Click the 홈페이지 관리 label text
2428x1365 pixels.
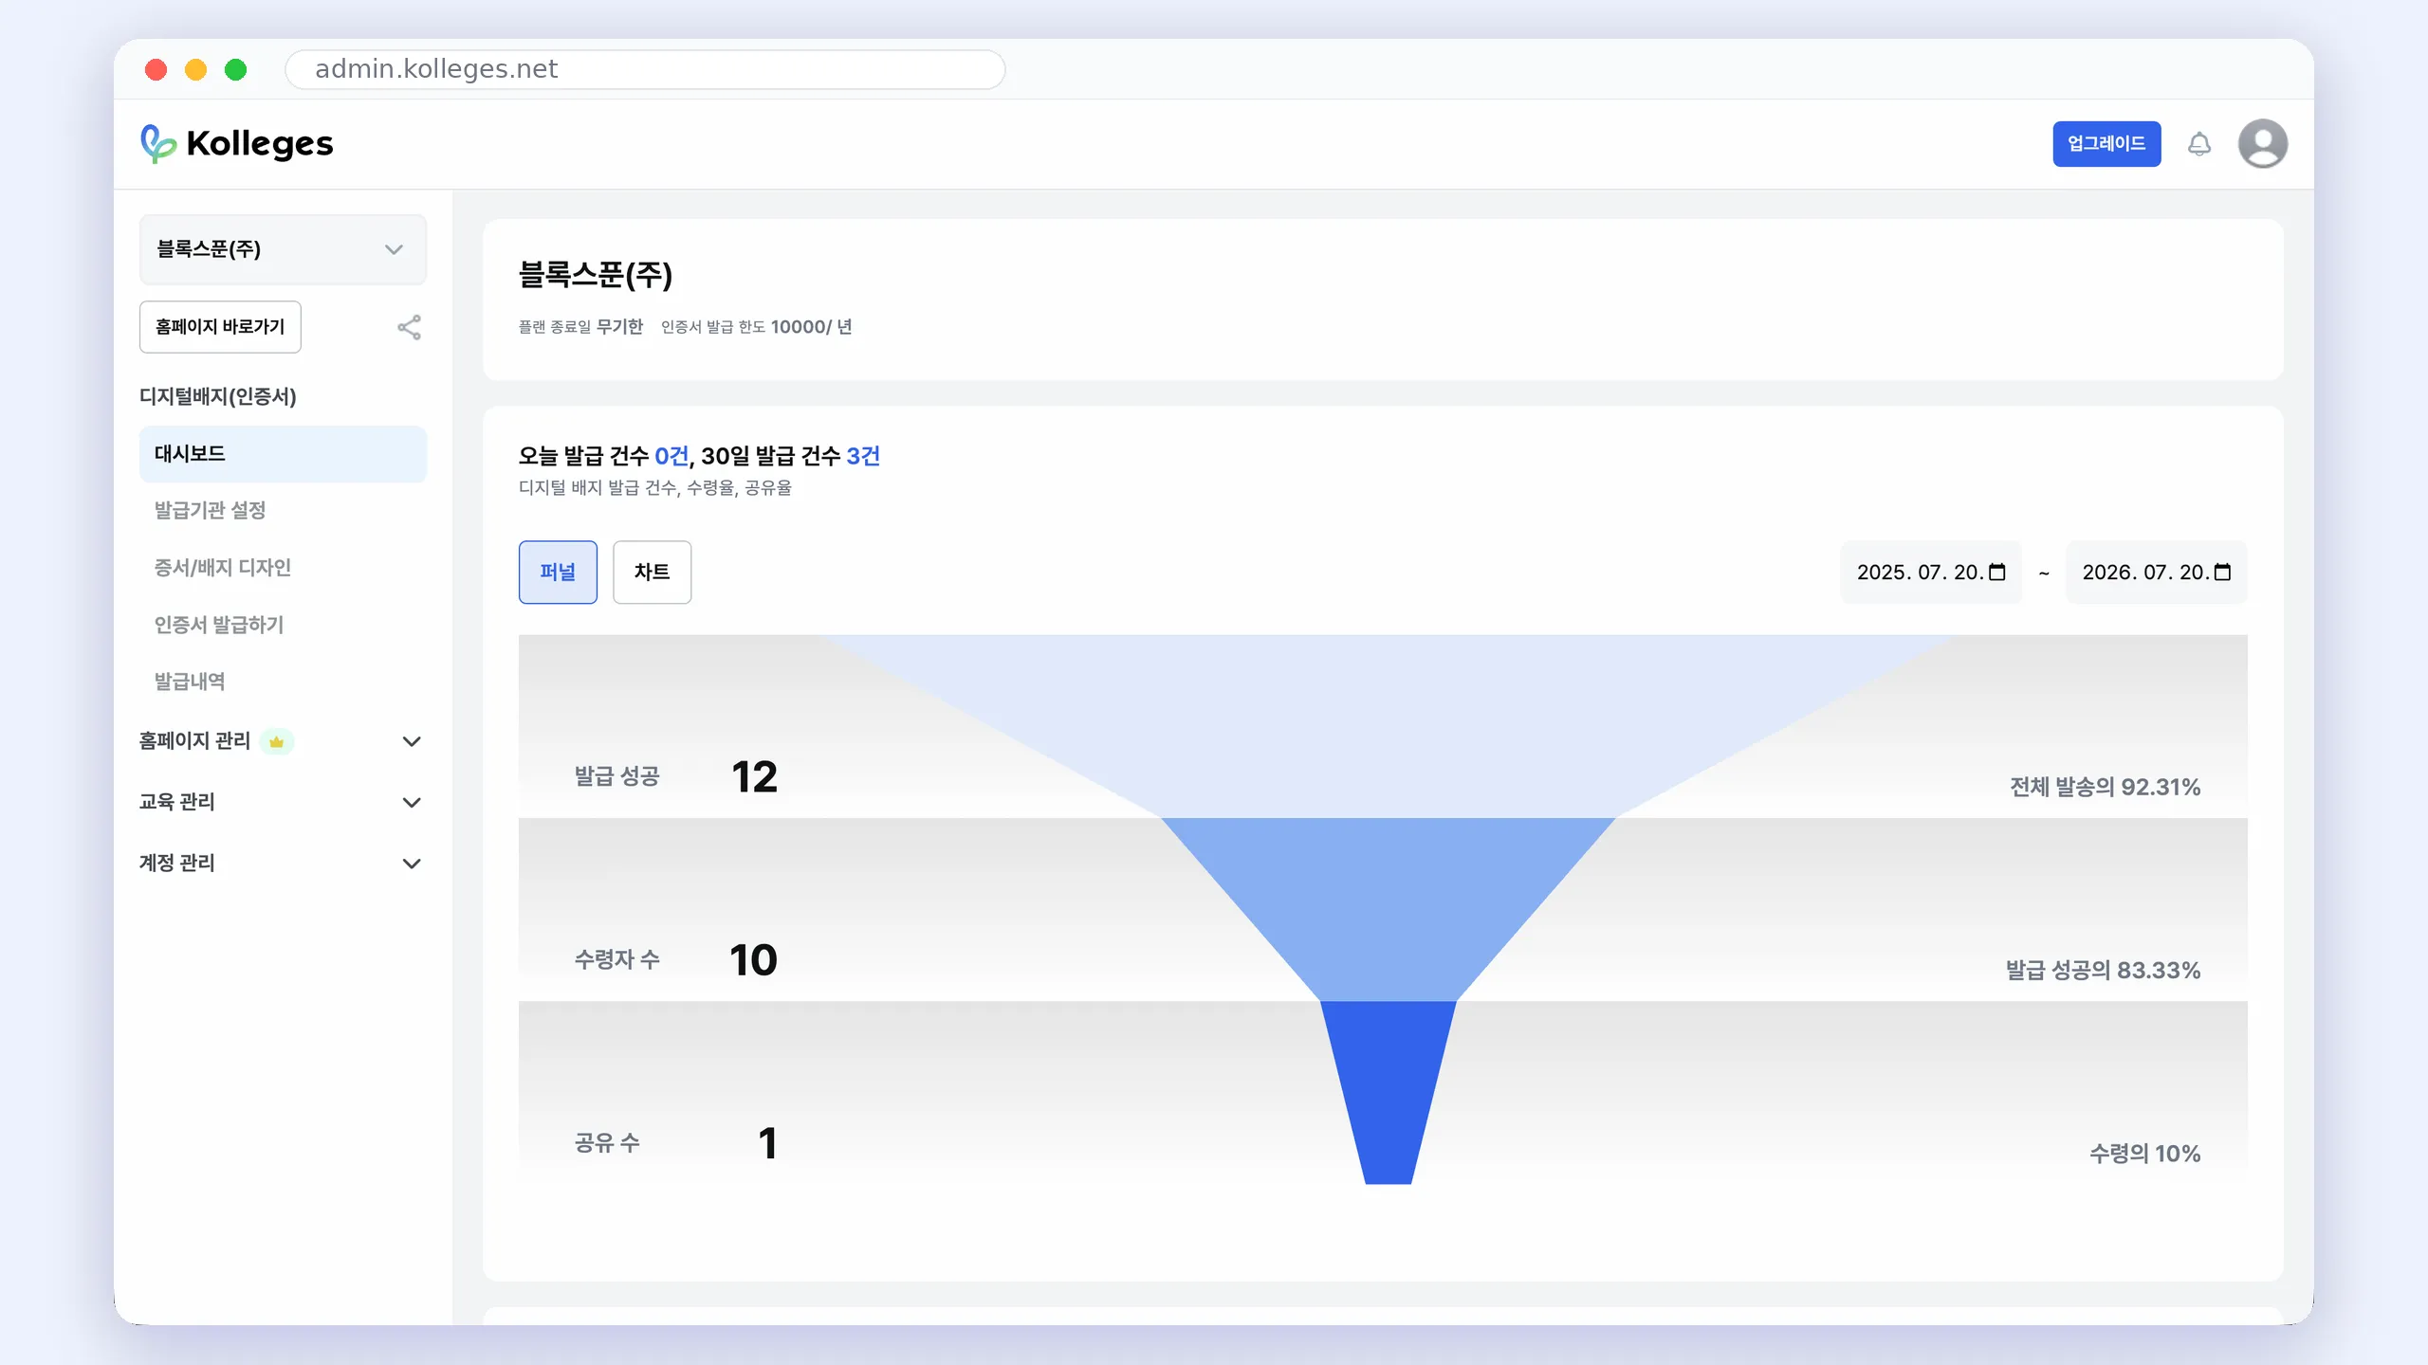[194, 741]
